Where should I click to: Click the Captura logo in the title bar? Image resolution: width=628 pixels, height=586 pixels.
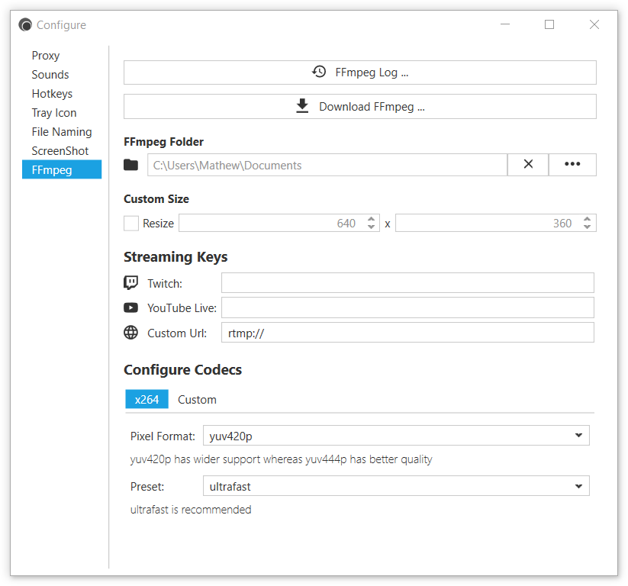25,25
